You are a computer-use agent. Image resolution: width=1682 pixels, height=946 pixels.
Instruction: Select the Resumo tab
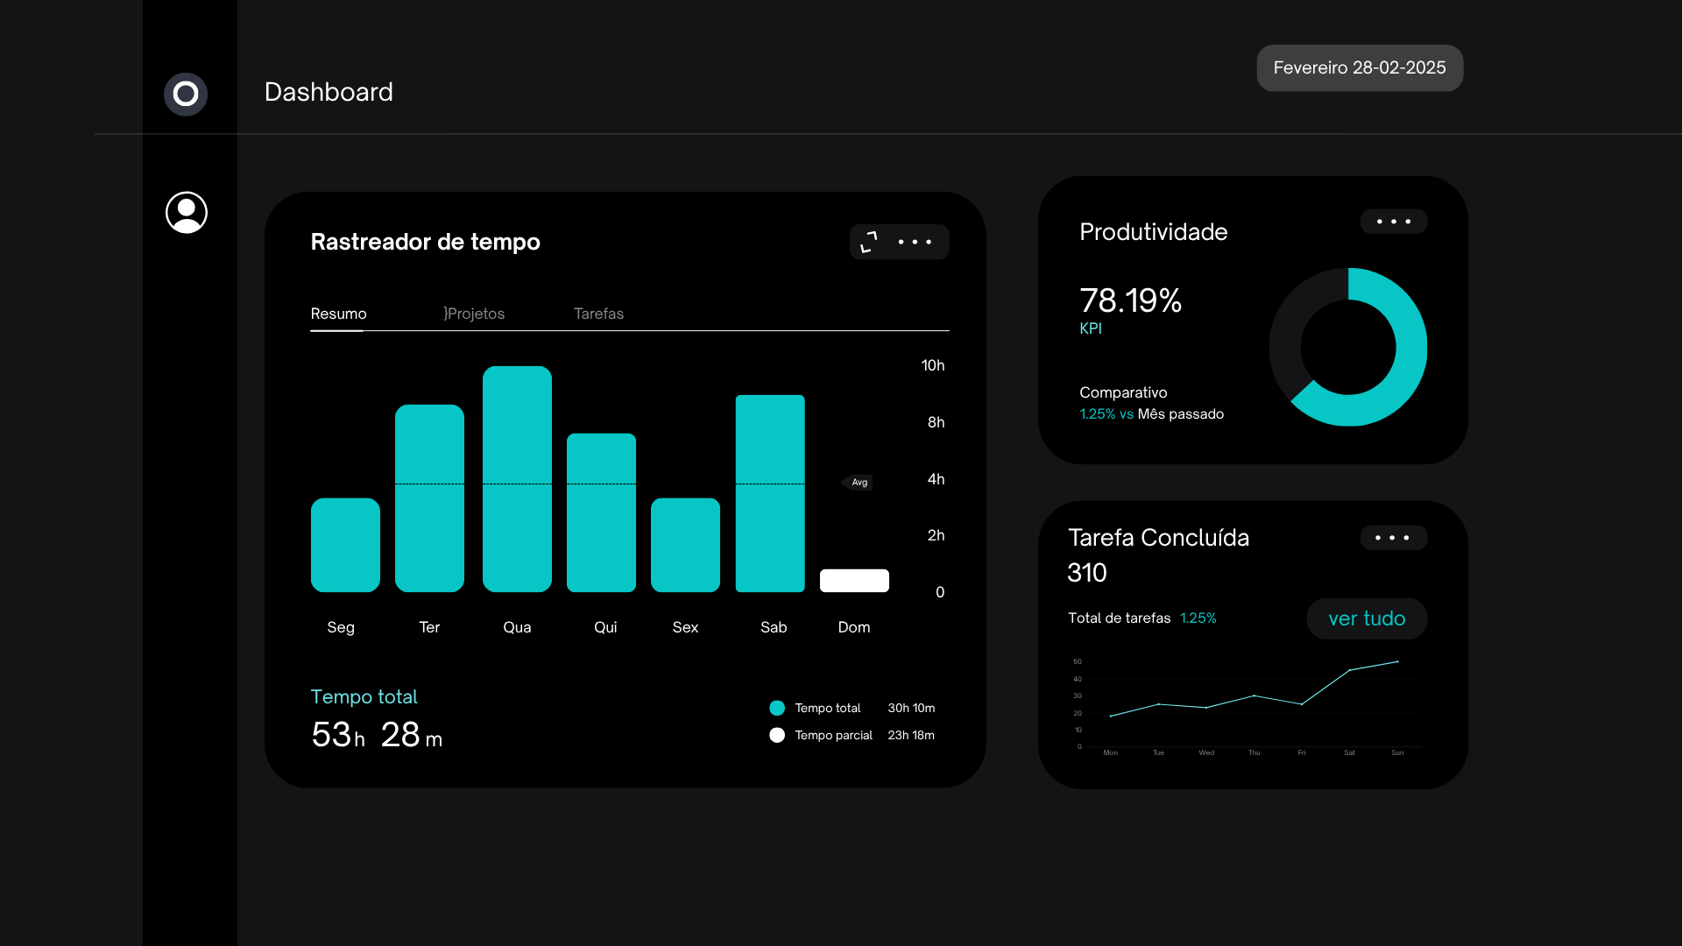[339, 314]
